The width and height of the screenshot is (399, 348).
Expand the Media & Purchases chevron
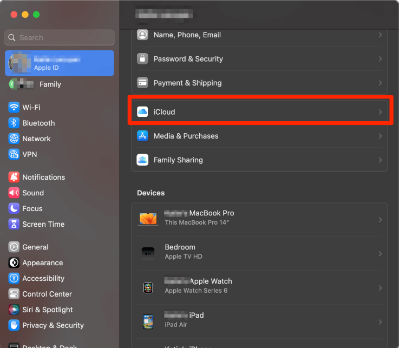[x=380, y=136]
